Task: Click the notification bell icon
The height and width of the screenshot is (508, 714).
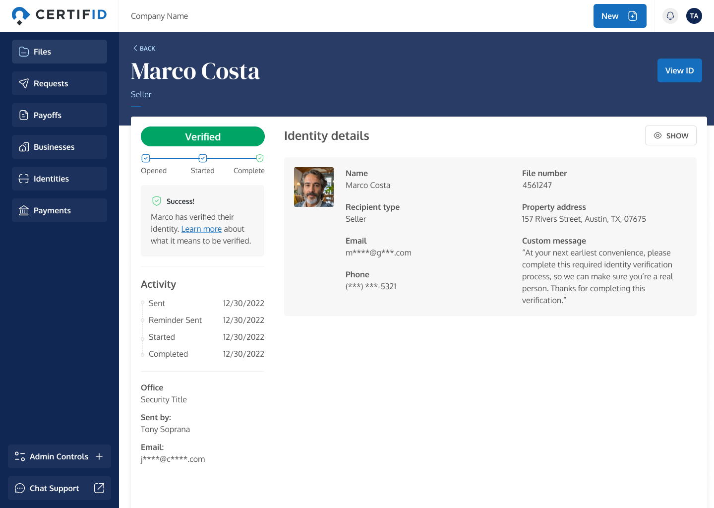Action: (x=670, y=16)
